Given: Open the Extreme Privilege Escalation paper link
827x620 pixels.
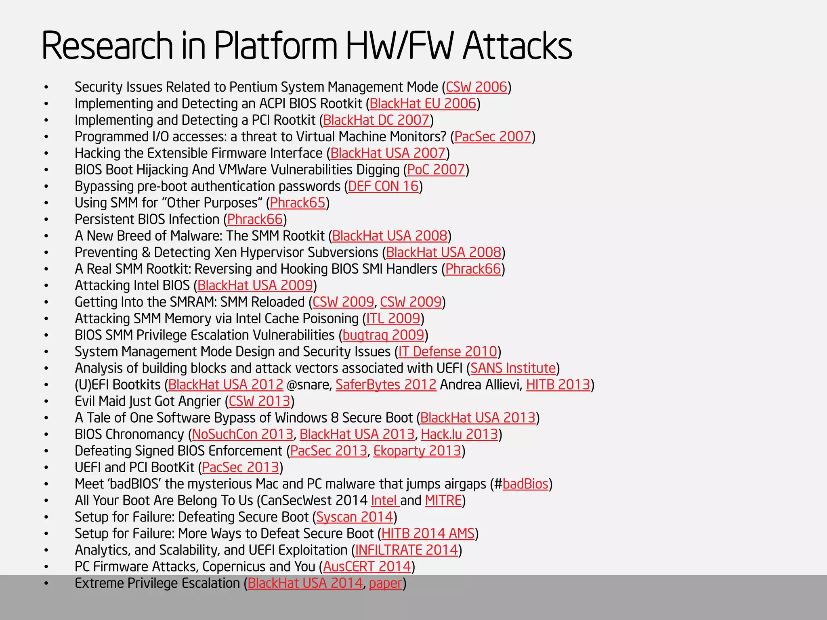Looking at the screenshot, I should click(x=386, y=584).
